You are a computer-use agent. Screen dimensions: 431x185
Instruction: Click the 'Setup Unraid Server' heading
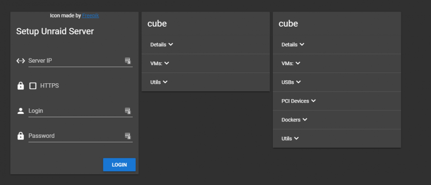pyautogui.click(x=55, y=31)
